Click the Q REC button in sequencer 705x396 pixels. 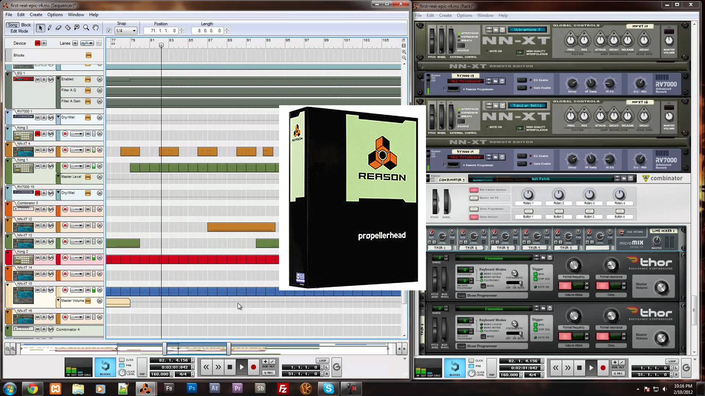268,373
